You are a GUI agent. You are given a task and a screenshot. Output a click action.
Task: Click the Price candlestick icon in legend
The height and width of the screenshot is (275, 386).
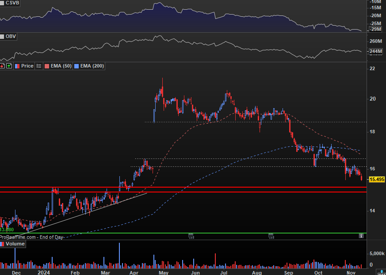17,66
